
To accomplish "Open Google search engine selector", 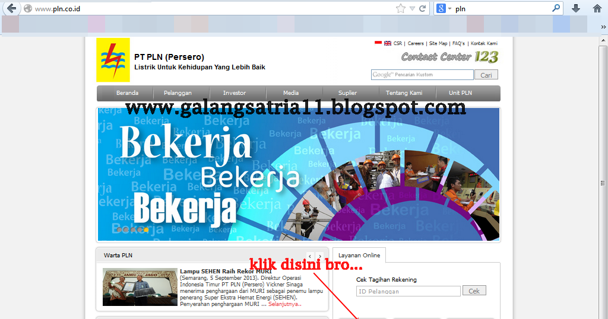I will tap(444, 8).
